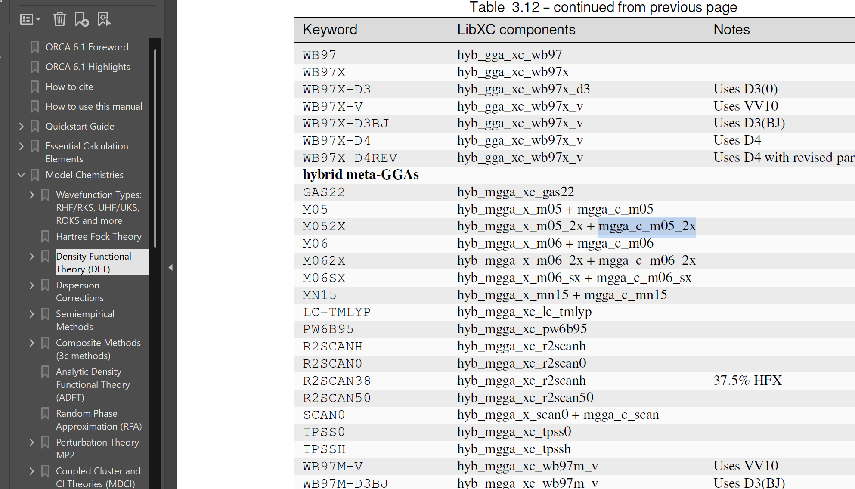
Task: Click the bookmark icon beside How to cite
Action: point(35,87)
